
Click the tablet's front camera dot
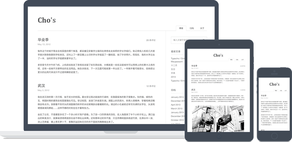pyautogui.click(x=219, y=44)
